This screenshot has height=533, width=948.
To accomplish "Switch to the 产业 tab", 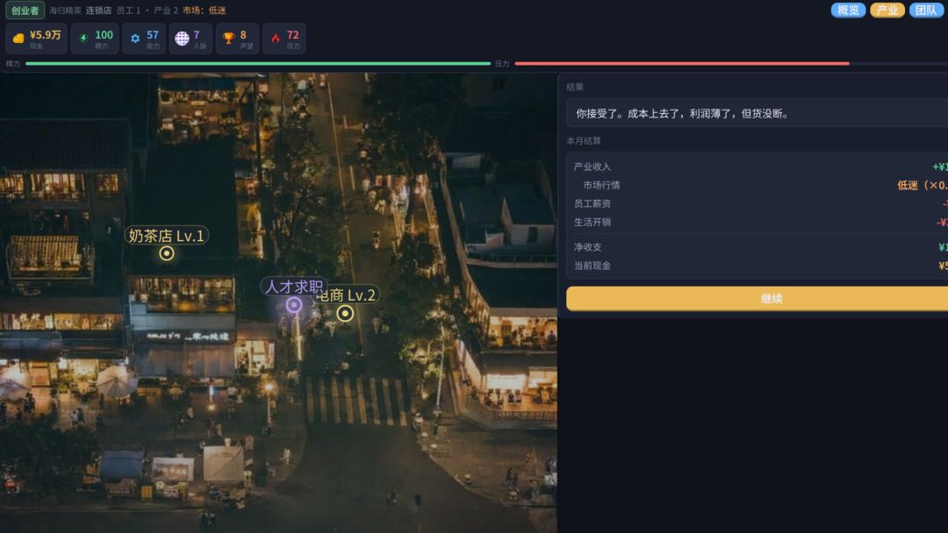I will point(887,10).
